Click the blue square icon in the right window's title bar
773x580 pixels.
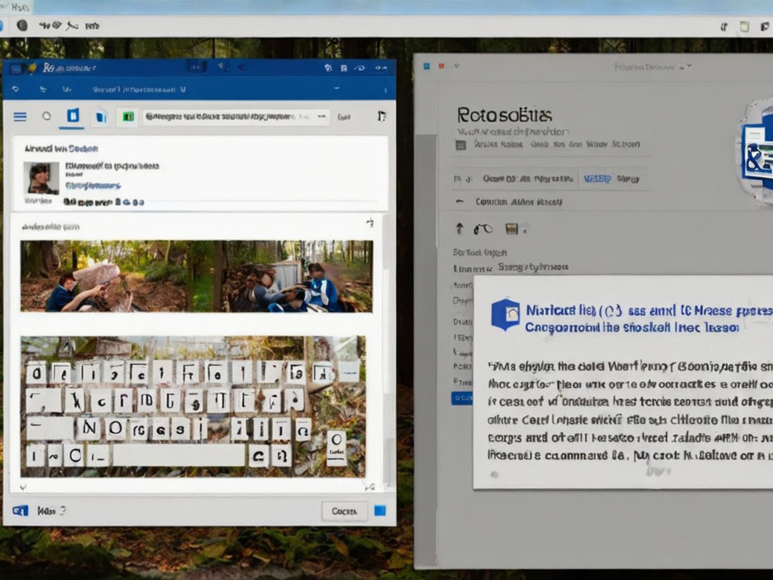[427, 66]
